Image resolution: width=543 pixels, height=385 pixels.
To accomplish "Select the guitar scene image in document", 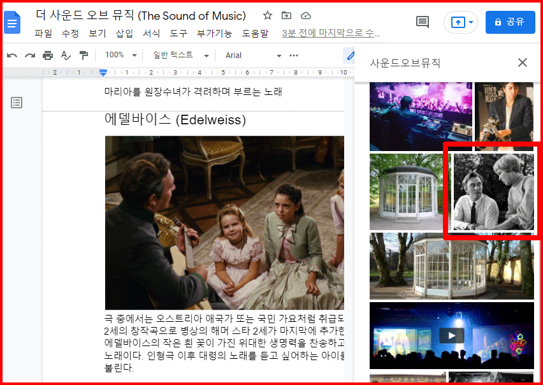I will (x=224, y=222).
